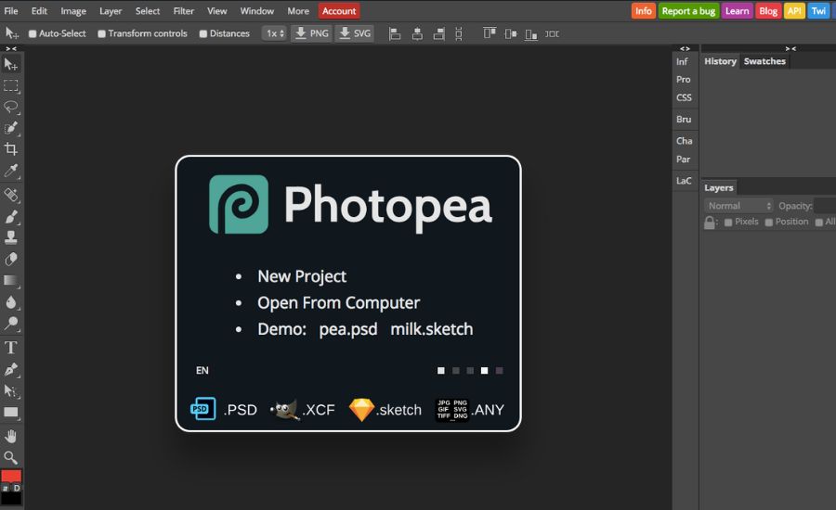This screenshot has height=510, width=836.
Task: Expand the collapsed CSS side panel
Action: [x=684, y=97]
